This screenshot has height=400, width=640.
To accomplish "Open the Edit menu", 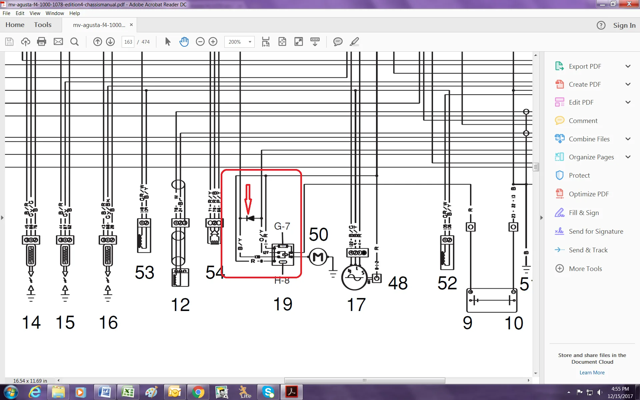I will click(x=20, y=13).
